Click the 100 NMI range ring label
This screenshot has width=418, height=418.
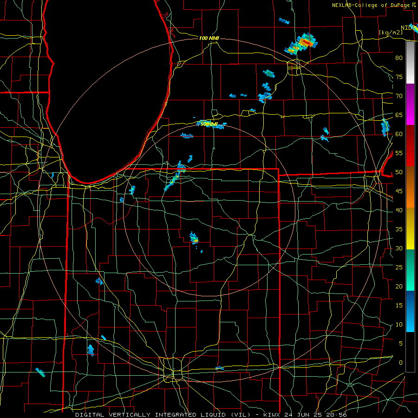coord(209,38)
